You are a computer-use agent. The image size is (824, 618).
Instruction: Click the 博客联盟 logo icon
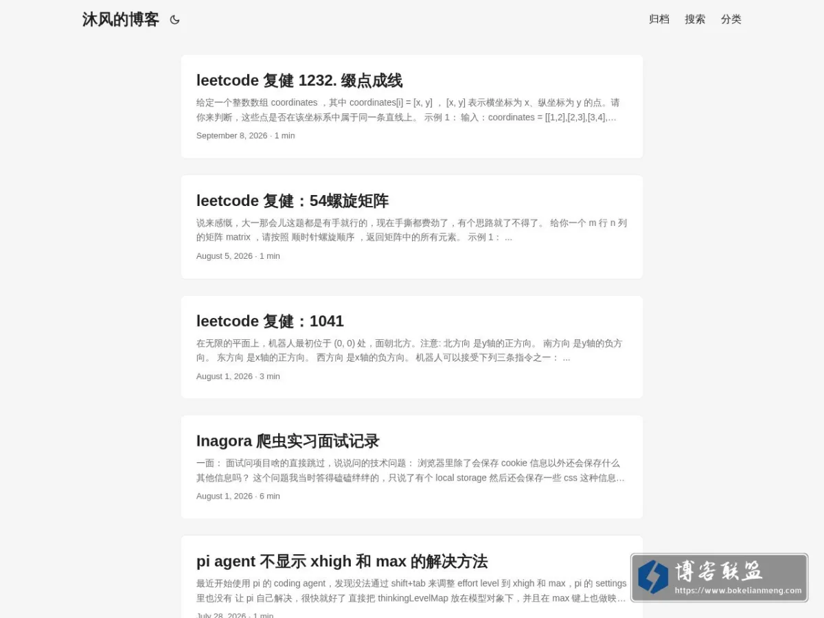click(x=652, y=577)
